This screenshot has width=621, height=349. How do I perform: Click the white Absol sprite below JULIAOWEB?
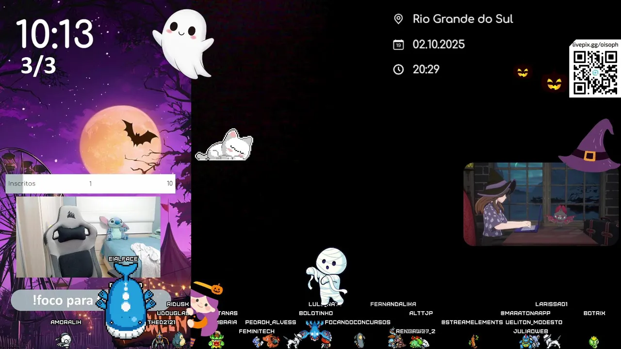pos(552,341)
